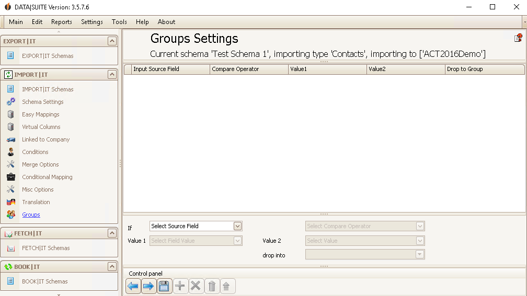Collapse the IMPORT|IT panel

[x=112, y=75]
